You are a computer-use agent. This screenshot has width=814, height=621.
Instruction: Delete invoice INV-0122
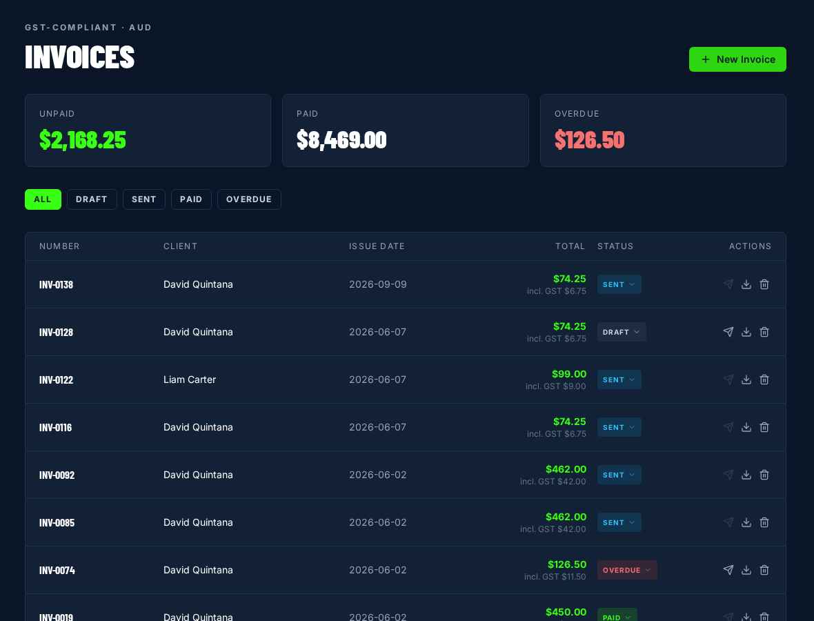coord(764,379)
